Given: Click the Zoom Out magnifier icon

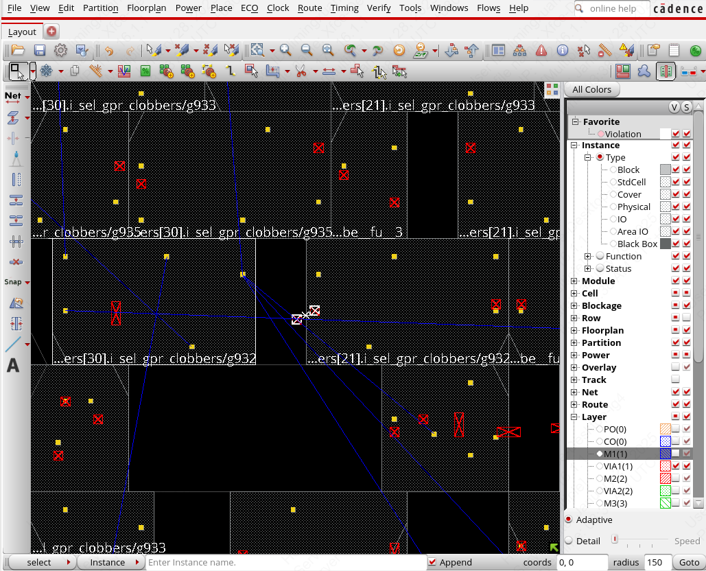Looking at the screenshot, I should click(307, 50).
